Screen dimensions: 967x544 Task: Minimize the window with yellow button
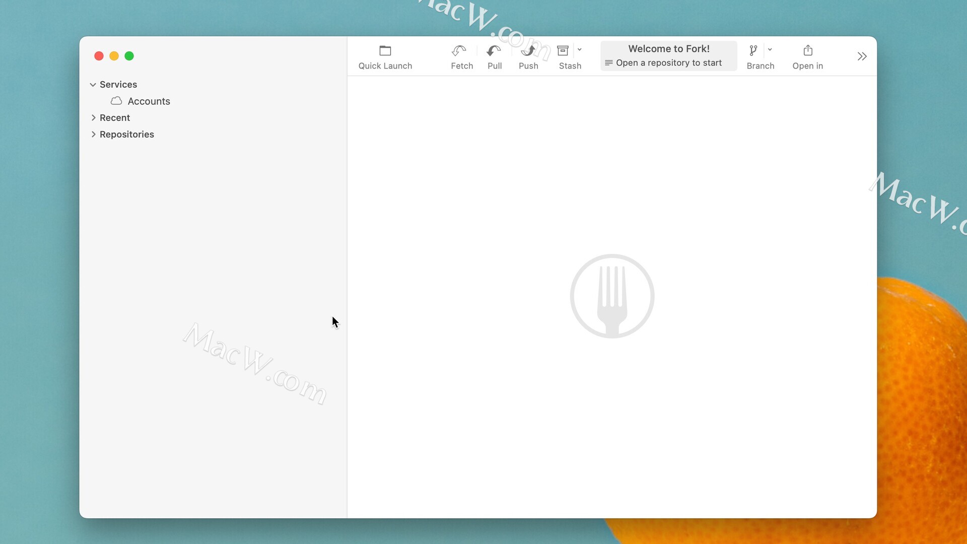[114, 56]
